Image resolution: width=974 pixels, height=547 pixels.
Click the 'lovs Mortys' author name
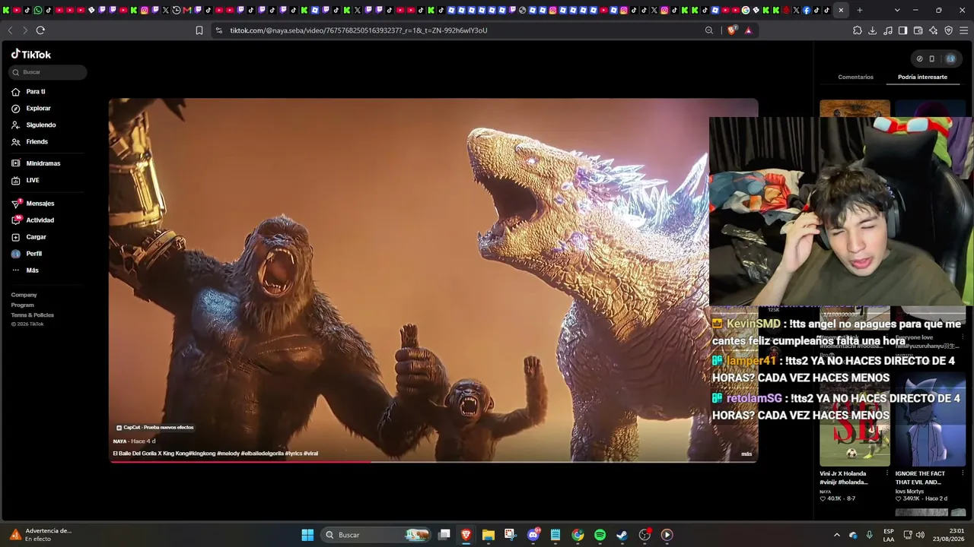[909, 492]
